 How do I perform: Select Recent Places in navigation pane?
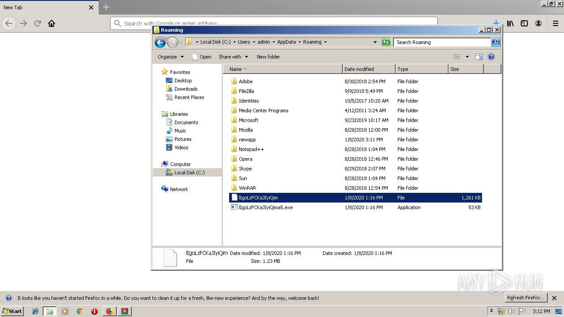coord(189,97)
